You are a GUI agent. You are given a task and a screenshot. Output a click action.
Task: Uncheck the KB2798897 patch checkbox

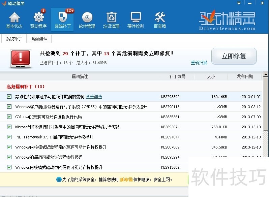coord(9,97)
